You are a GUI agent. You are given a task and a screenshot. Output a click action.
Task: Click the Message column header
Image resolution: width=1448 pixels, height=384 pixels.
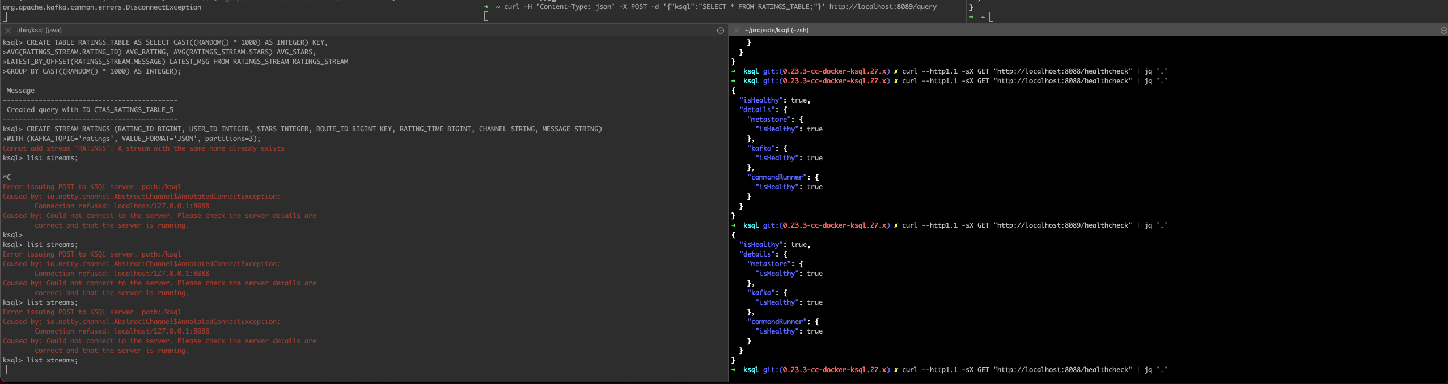click(20, 91)
